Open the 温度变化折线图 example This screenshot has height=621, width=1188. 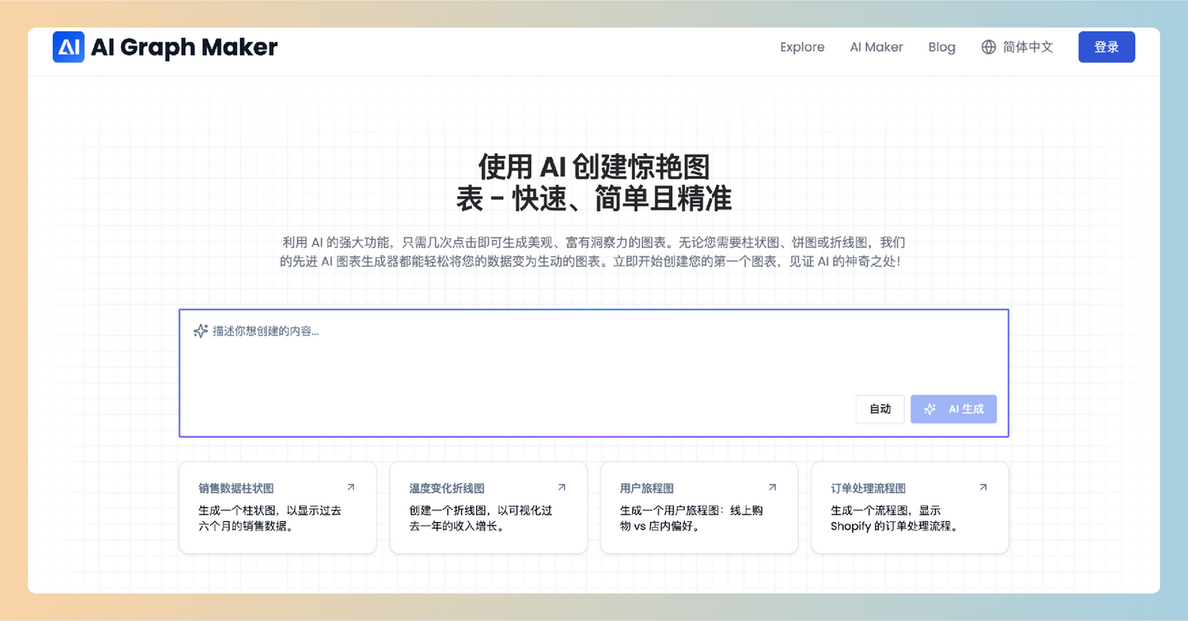click(488, 507)
